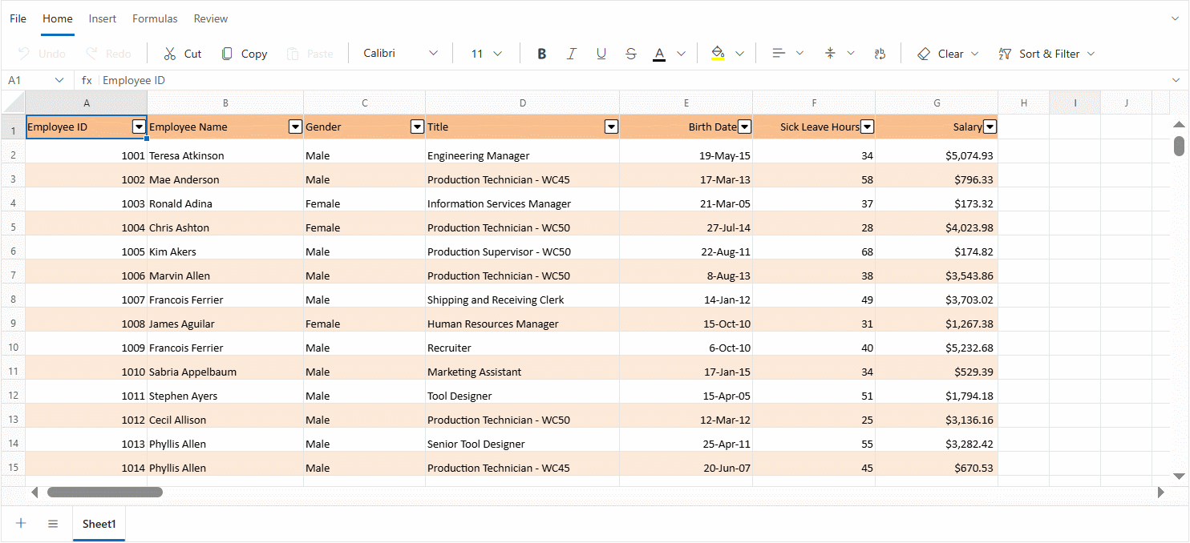Toggle Italic formatting

[x=572, y=54]
